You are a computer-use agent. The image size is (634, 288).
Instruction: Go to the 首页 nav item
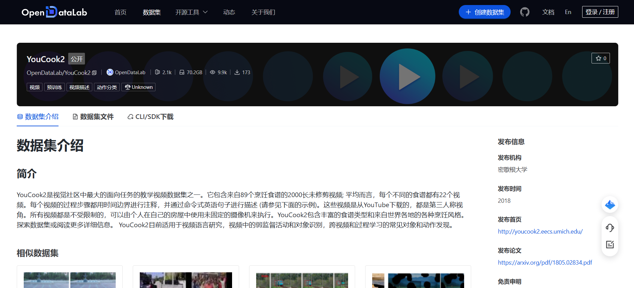pyautogui.click(x=120, y=12)
